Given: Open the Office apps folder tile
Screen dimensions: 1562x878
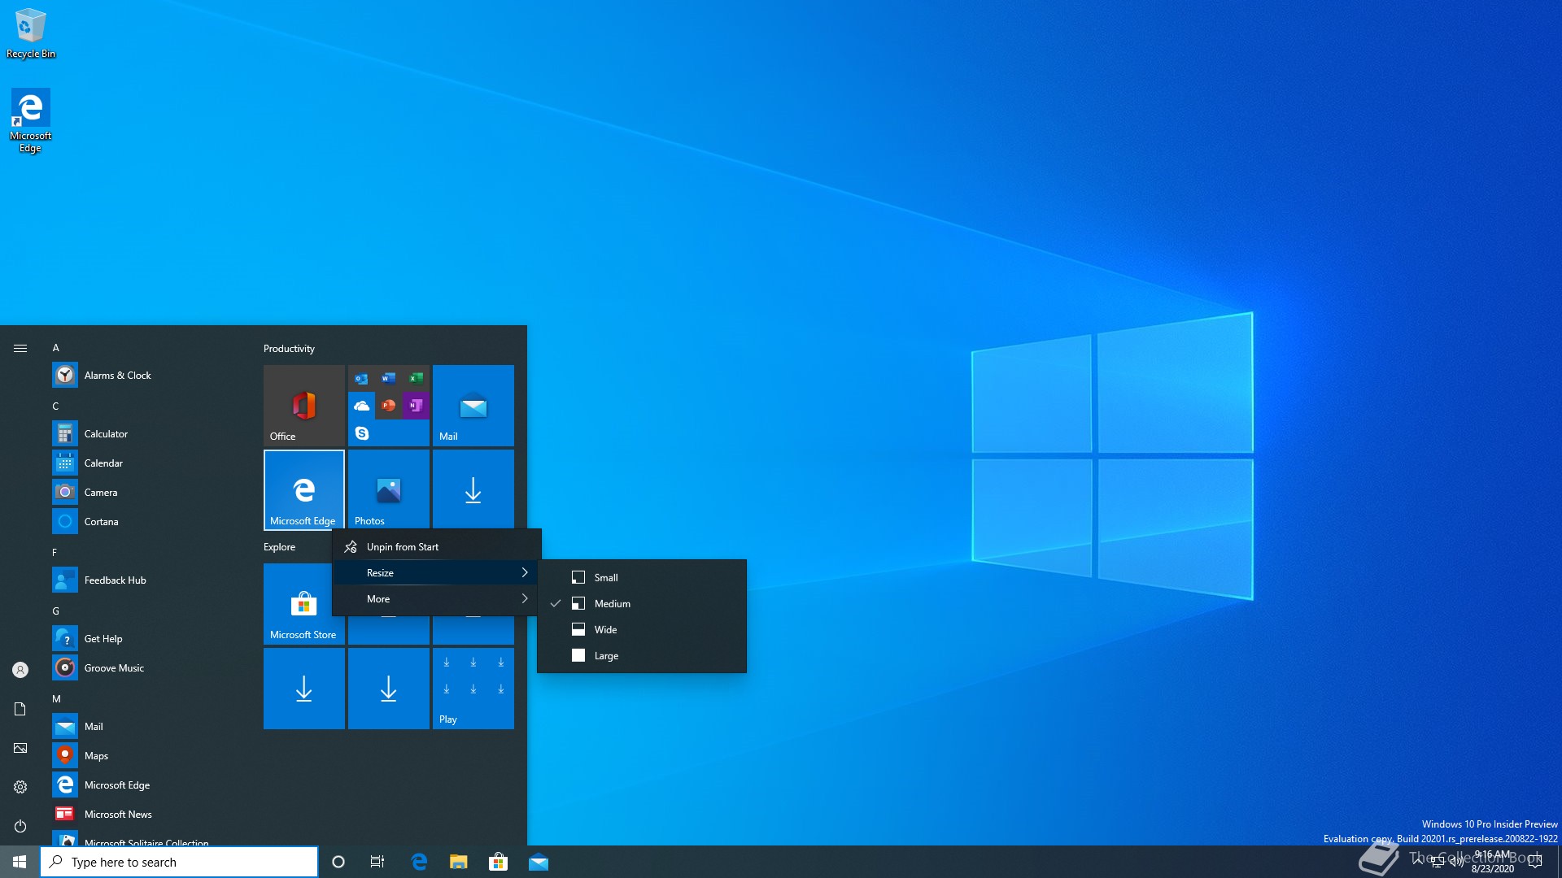Looking at the screenshot, I should click(389, 405).
